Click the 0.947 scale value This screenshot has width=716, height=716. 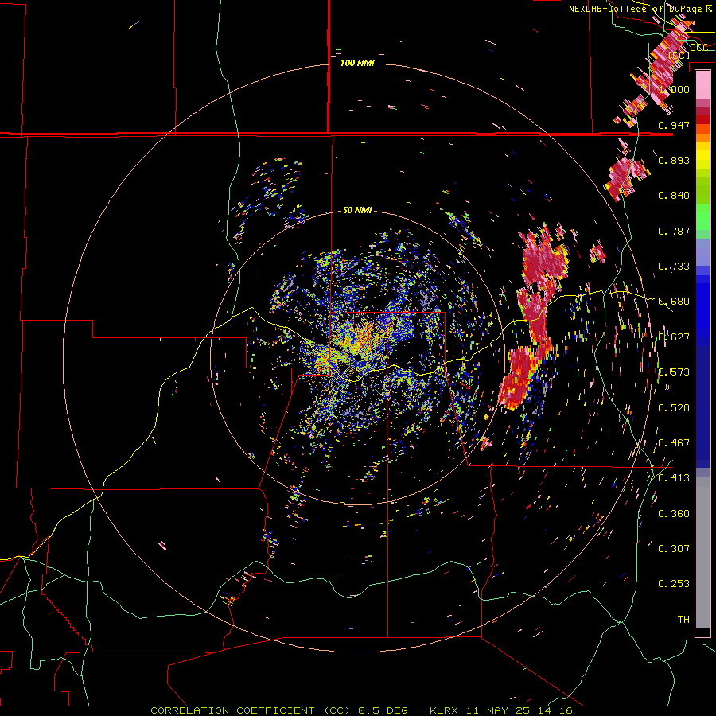674,125
